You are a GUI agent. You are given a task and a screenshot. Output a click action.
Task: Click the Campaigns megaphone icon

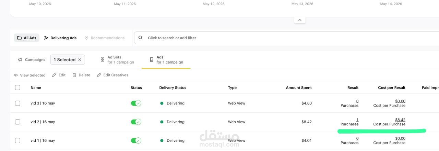(x=20, y=60)
